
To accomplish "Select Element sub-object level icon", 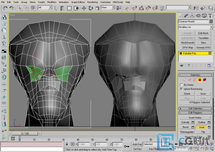I will click(x=204, y=80).
